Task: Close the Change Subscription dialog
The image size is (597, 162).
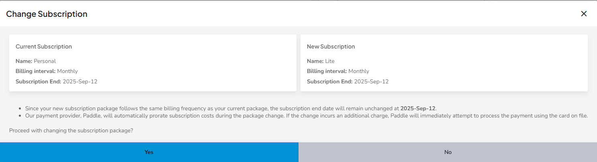Action: 584,14
